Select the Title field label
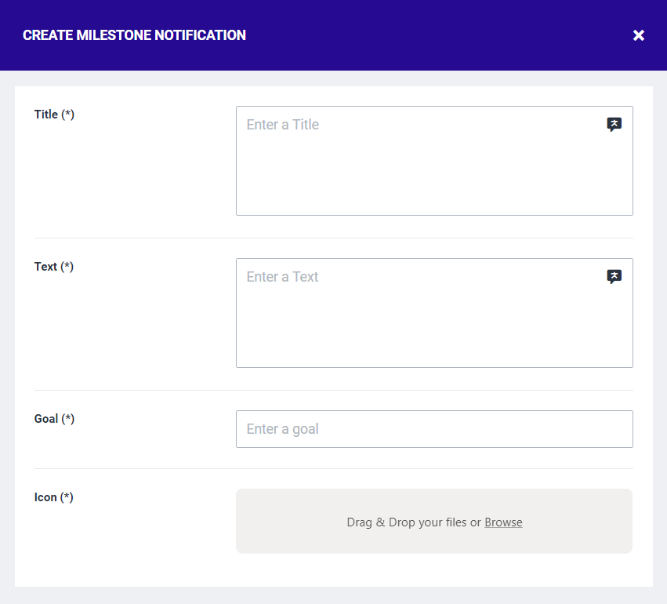The image size is (667, 604). 46,115
